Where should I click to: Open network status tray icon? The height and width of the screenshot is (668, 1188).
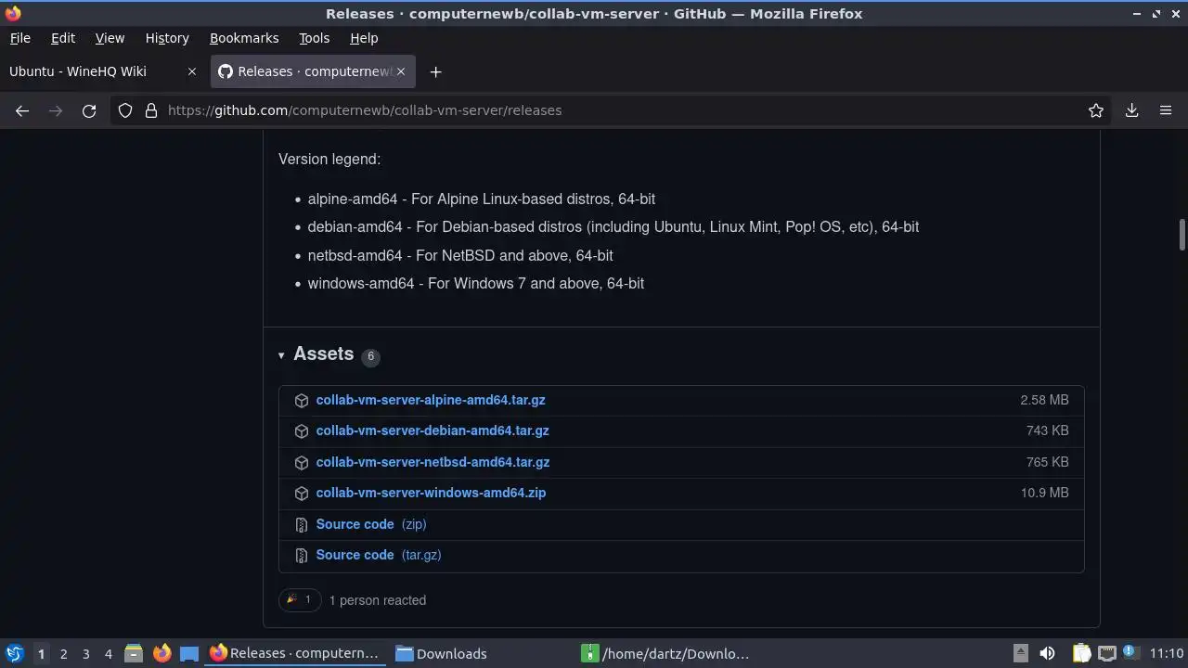tap(1106, 653)
